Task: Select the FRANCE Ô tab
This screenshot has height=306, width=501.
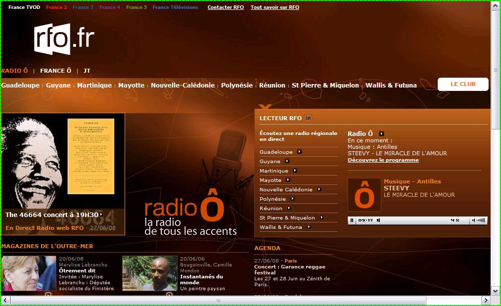Action: [x=55, y=71]
